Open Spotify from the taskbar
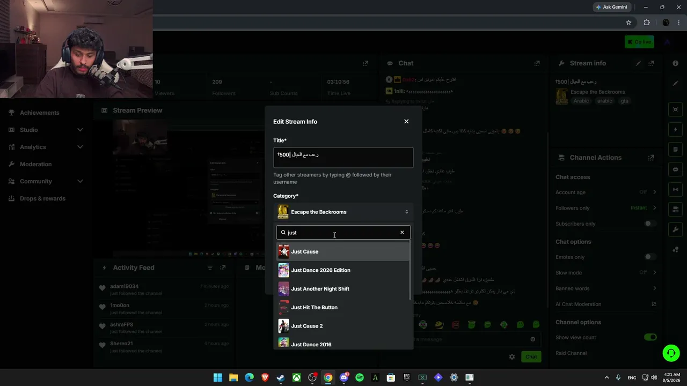 (360, 377)
